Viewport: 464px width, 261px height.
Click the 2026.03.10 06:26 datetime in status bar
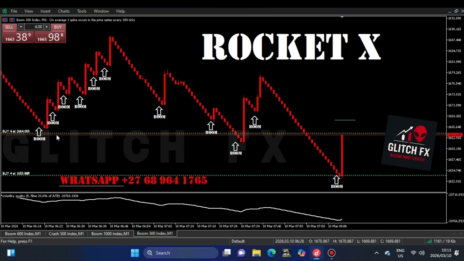click(290, 241)
